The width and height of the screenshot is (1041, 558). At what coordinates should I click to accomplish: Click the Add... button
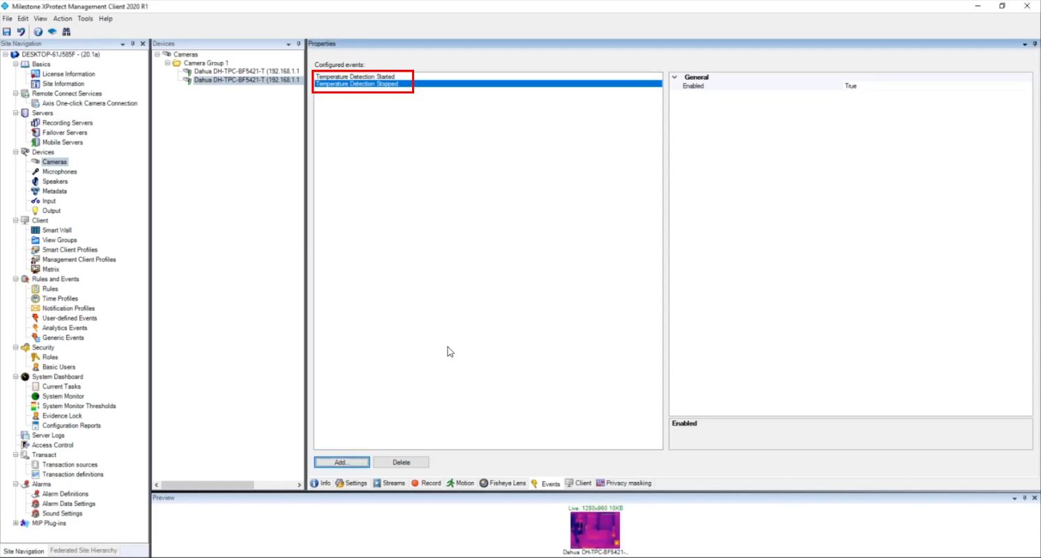342,462
